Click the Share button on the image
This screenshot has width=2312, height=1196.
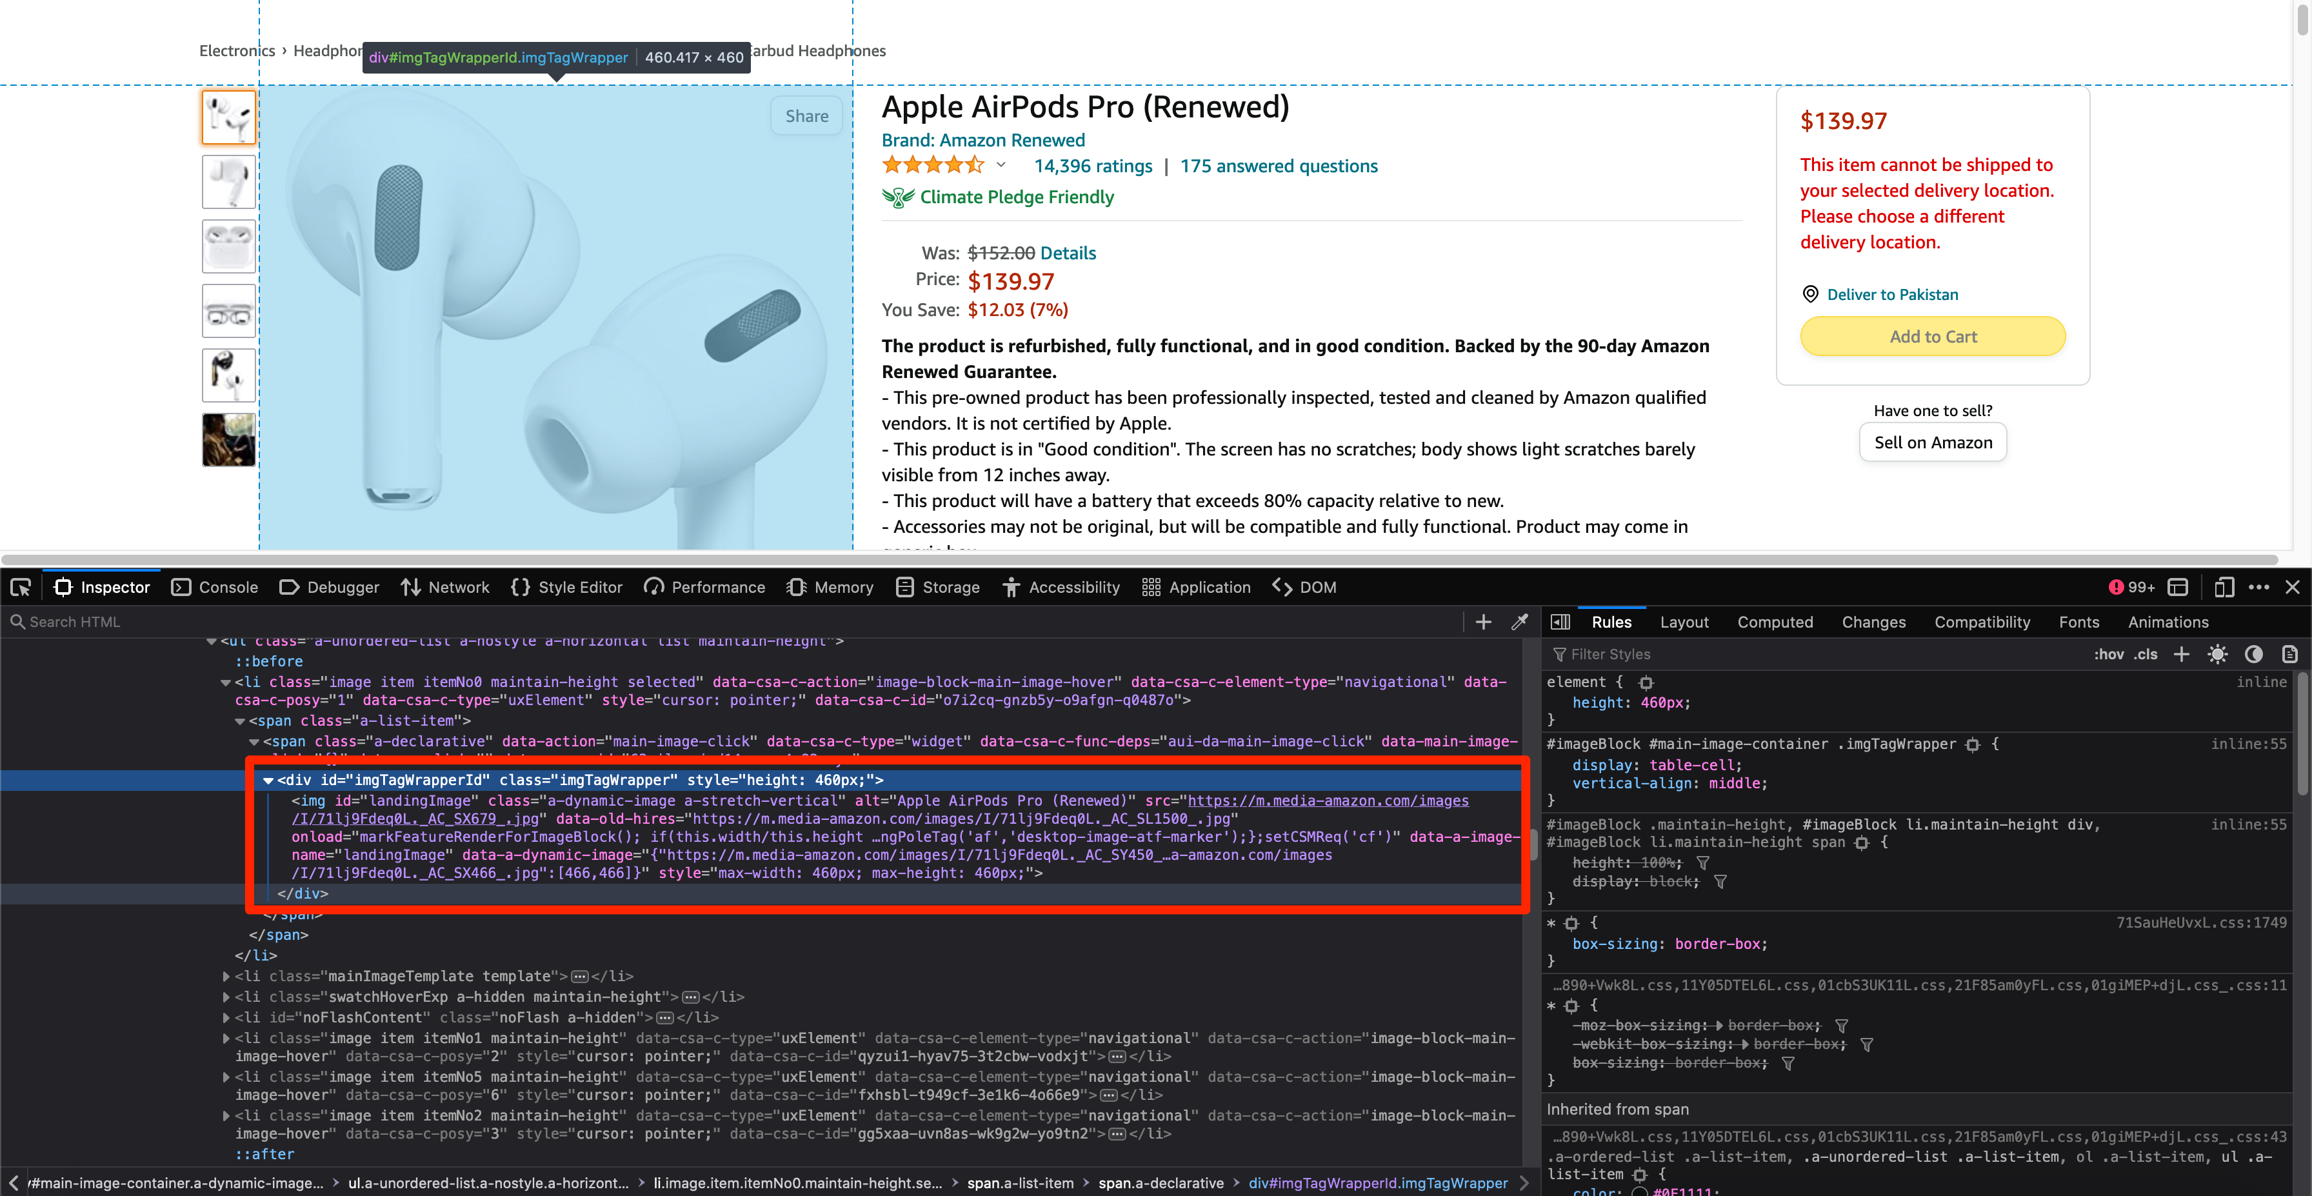coord(806,115)
